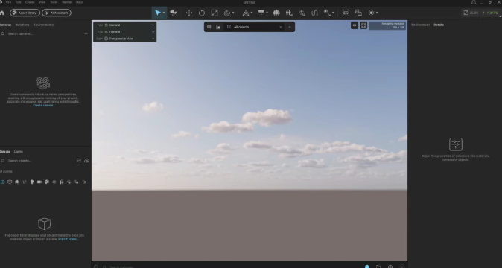Focus the Search objects field
Screen dimensions: 502x268
pos(39,161)
